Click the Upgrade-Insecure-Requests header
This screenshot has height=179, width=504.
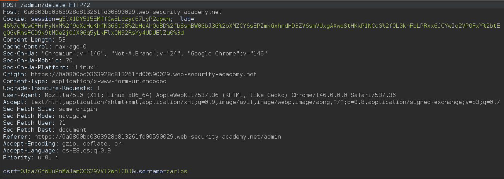point(46,88)
